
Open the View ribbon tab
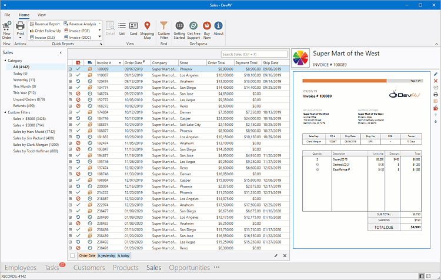(x=42, y=14)
